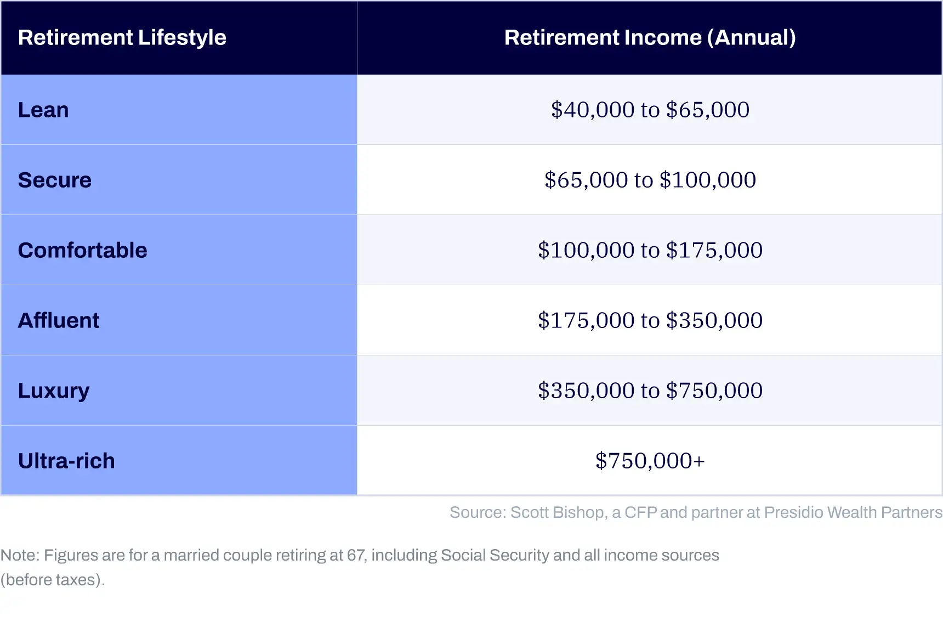Select the Ultra-rich lifestyle row label

[x=179, y=461]
